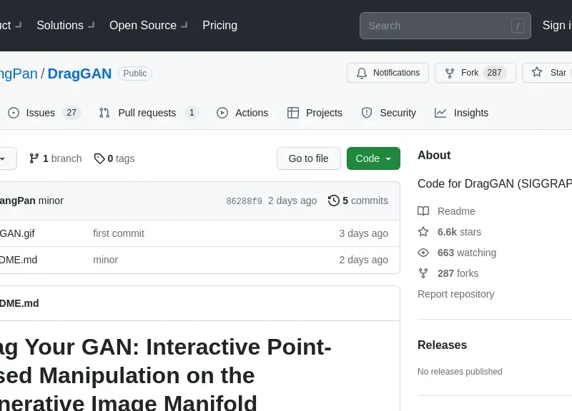
Task: Click the eye icon for 663 watching
Action: (x=423, y=253)
